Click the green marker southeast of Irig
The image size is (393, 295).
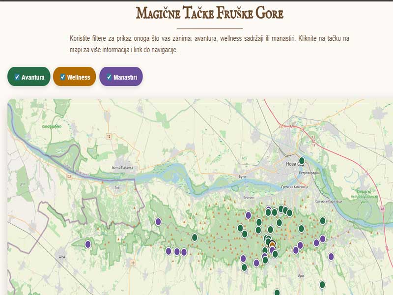(x=322, y=284)
